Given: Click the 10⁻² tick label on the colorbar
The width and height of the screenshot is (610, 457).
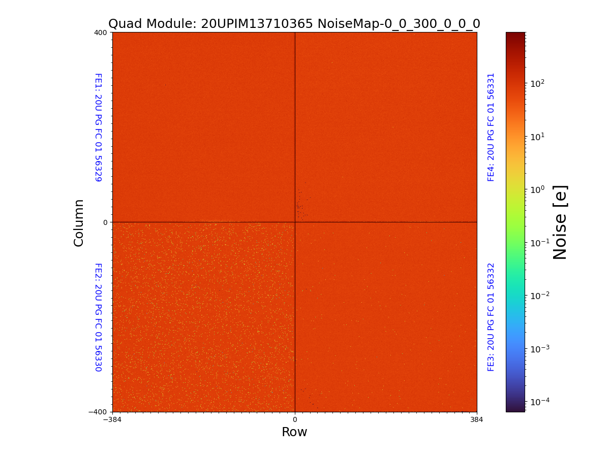Looking at the screenshot, I should 539,296.
